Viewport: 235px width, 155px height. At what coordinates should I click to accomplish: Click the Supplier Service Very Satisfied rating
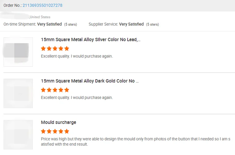tap(131, 24)
